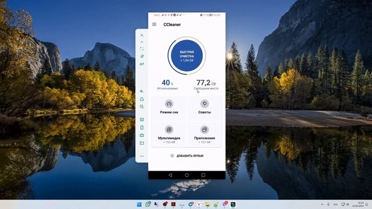Select the 77,2 GB Свободное место value
This screenshot has height=209, width=372.
click(x=206, y=84)
